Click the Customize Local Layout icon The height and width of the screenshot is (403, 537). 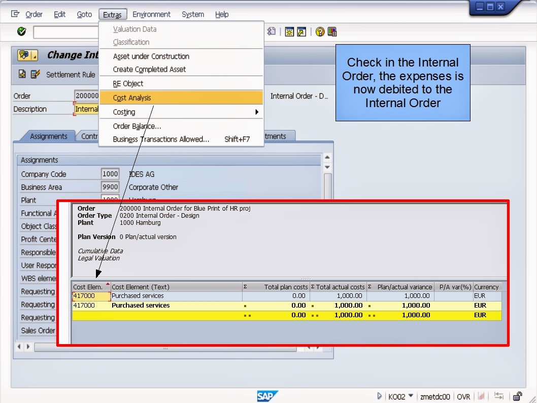click(332, 32)
